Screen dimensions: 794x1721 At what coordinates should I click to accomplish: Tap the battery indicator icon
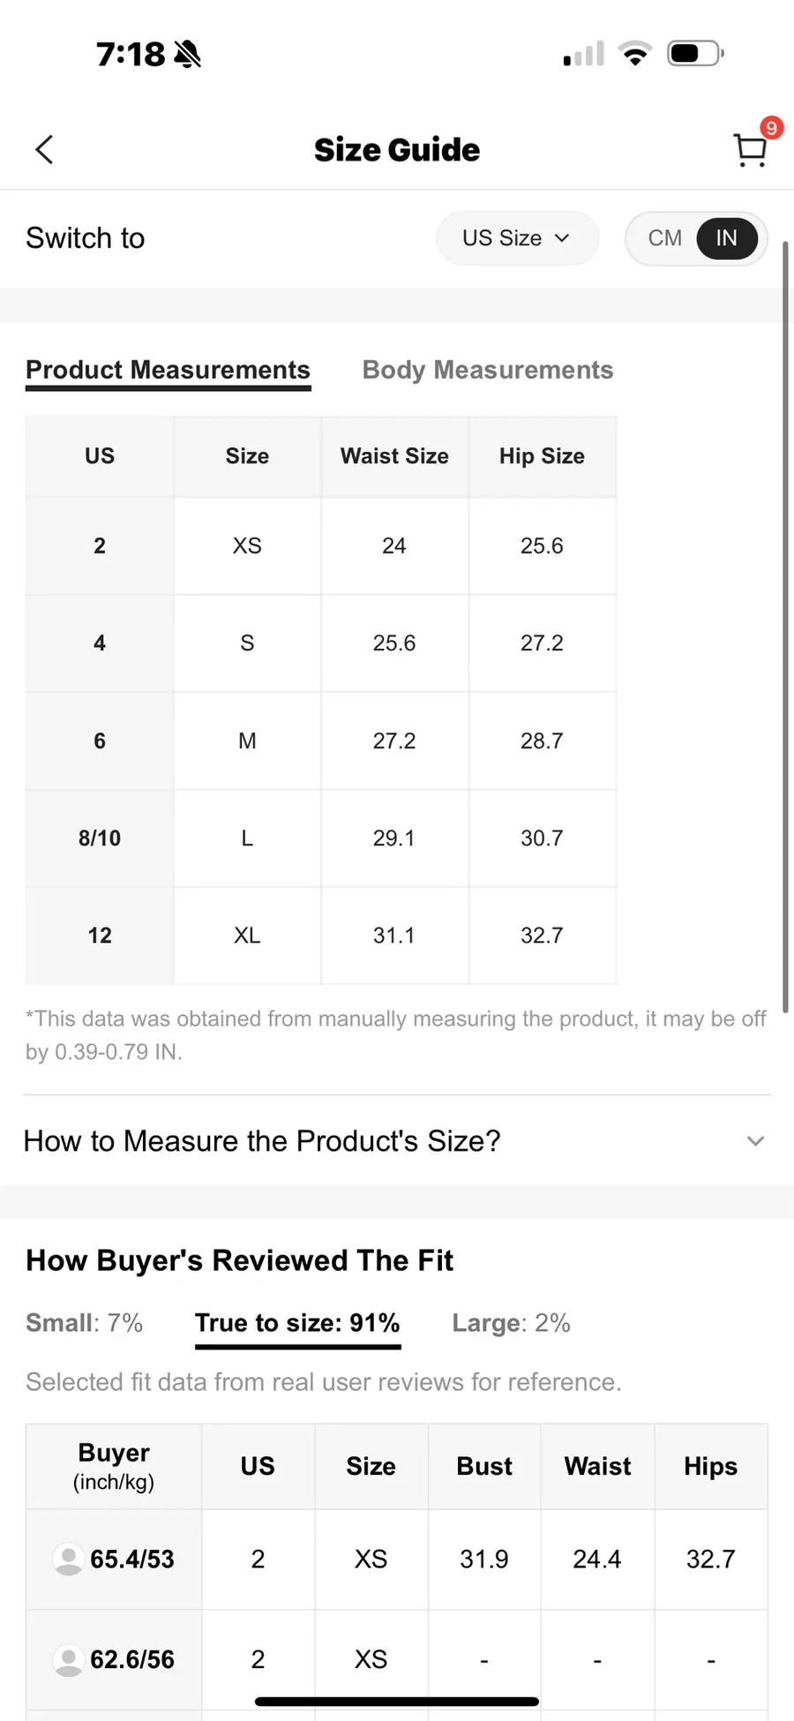point(696,54)
